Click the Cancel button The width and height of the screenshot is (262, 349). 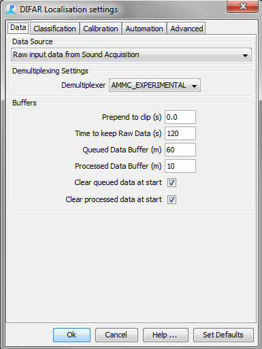click(116, 335)
